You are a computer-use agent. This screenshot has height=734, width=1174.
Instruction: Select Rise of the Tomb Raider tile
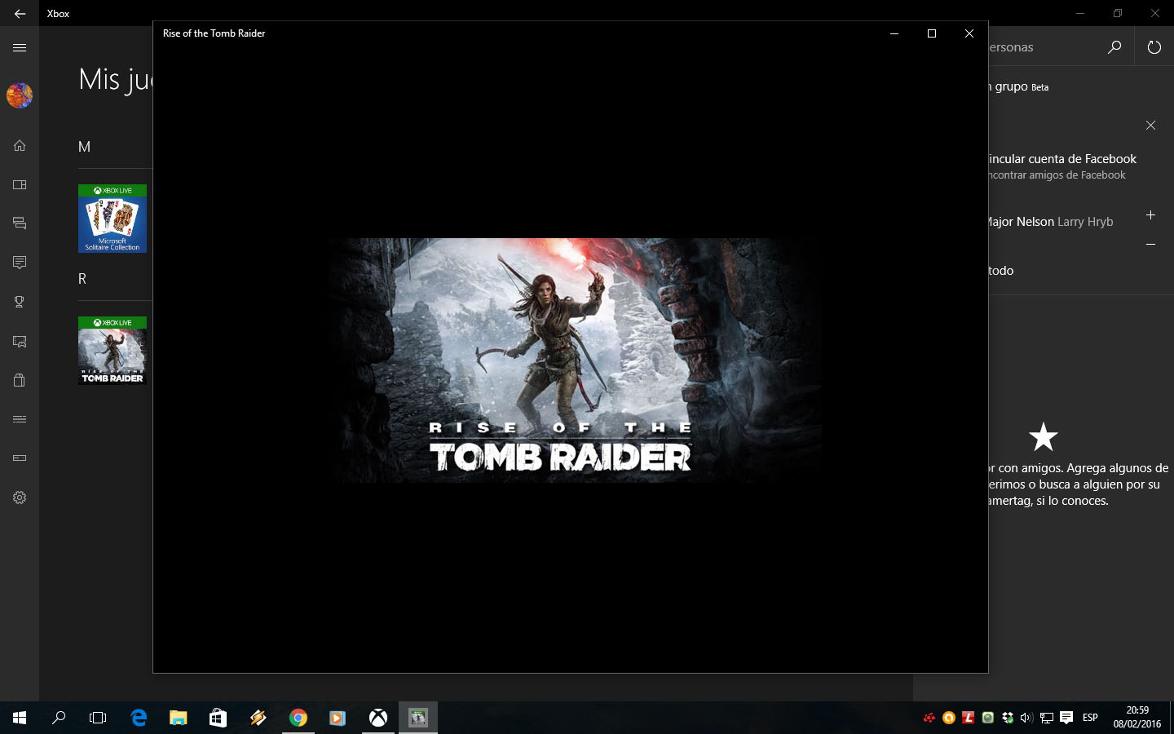(113, 351)
